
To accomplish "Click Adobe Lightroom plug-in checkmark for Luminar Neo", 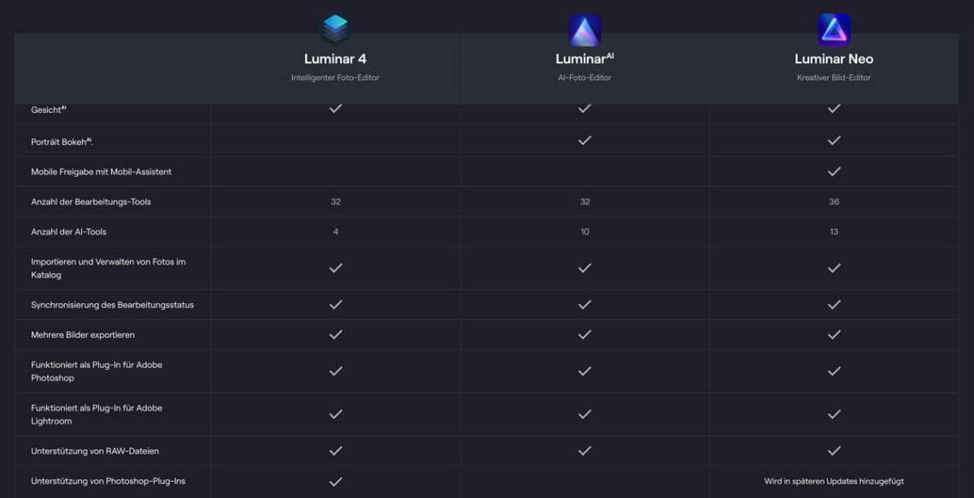I will [x=834, y=413].
